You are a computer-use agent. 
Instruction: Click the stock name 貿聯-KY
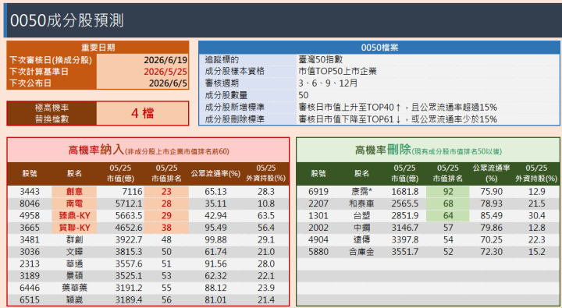pos(74,228)
